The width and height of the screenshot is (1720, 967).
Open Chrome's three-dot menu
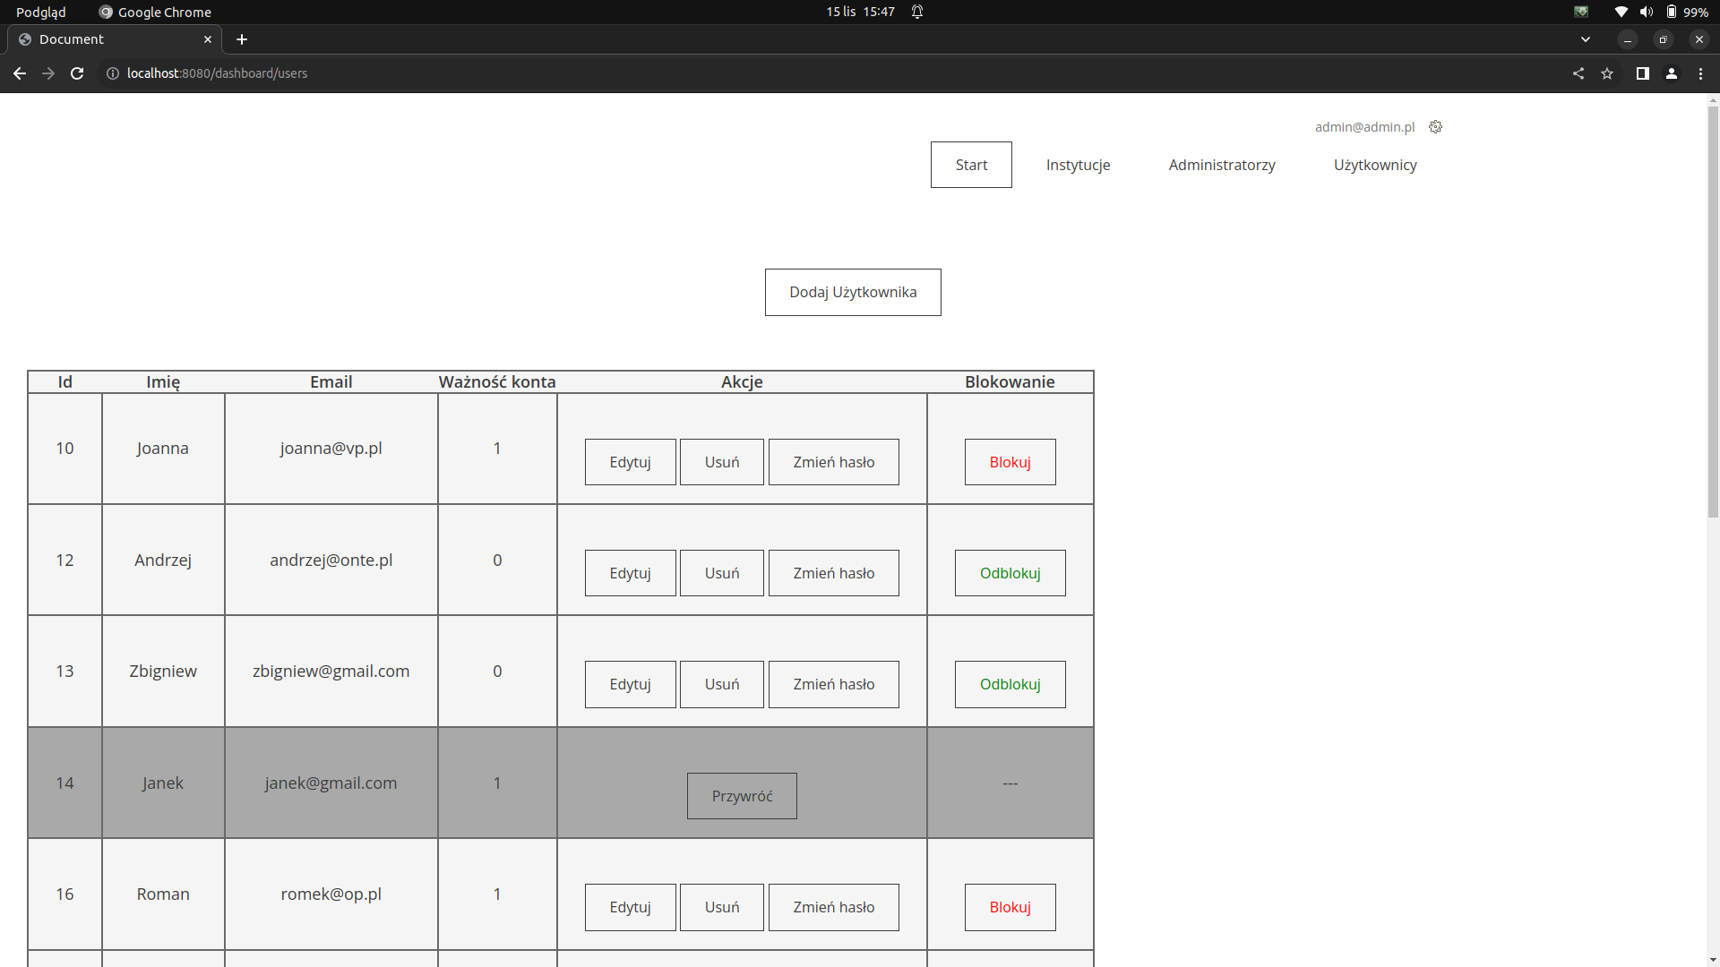coord(1700,73)
